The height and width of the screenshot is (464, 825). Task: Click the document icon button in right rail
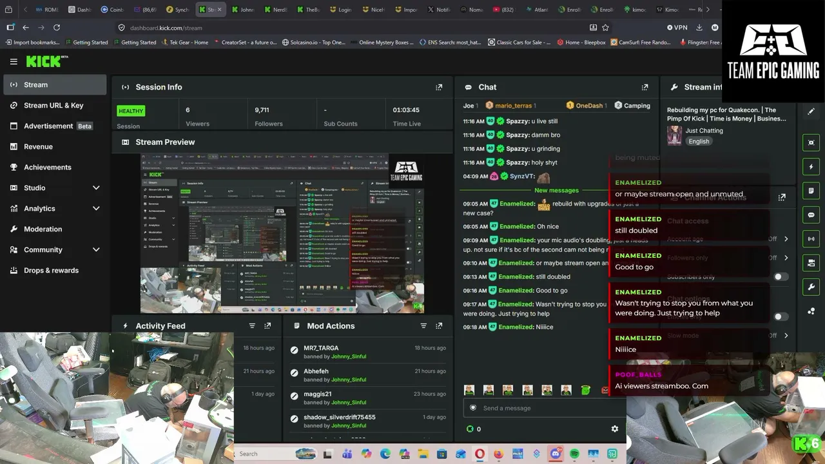coord(811,191)
